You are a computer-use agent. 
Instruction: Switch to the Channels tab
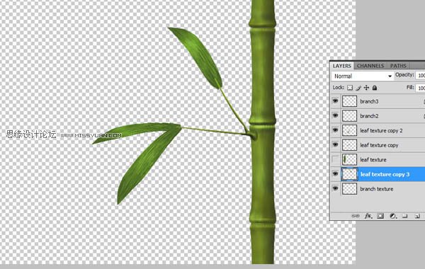[x=370, y=66]
